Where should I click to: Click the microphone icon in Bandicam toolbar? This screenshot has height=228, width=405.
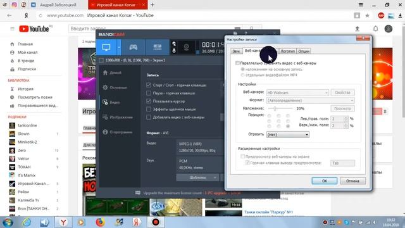[x=174, y=51]
